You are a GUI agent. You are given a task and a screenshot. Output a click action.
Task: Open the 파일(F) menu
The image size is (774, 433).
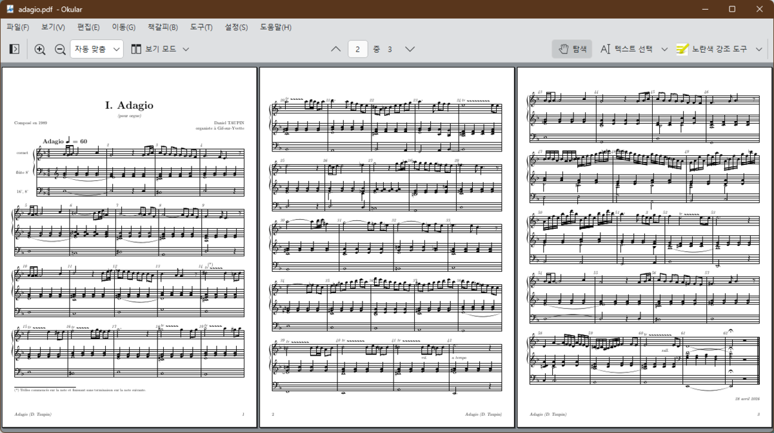point(18,27)
